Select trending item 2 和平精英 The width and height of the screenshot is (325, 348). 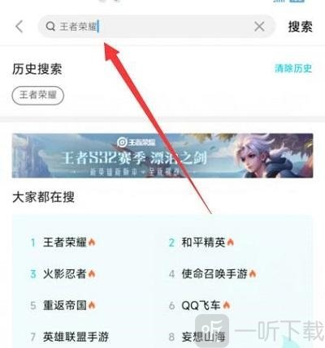tap(201, 242)
